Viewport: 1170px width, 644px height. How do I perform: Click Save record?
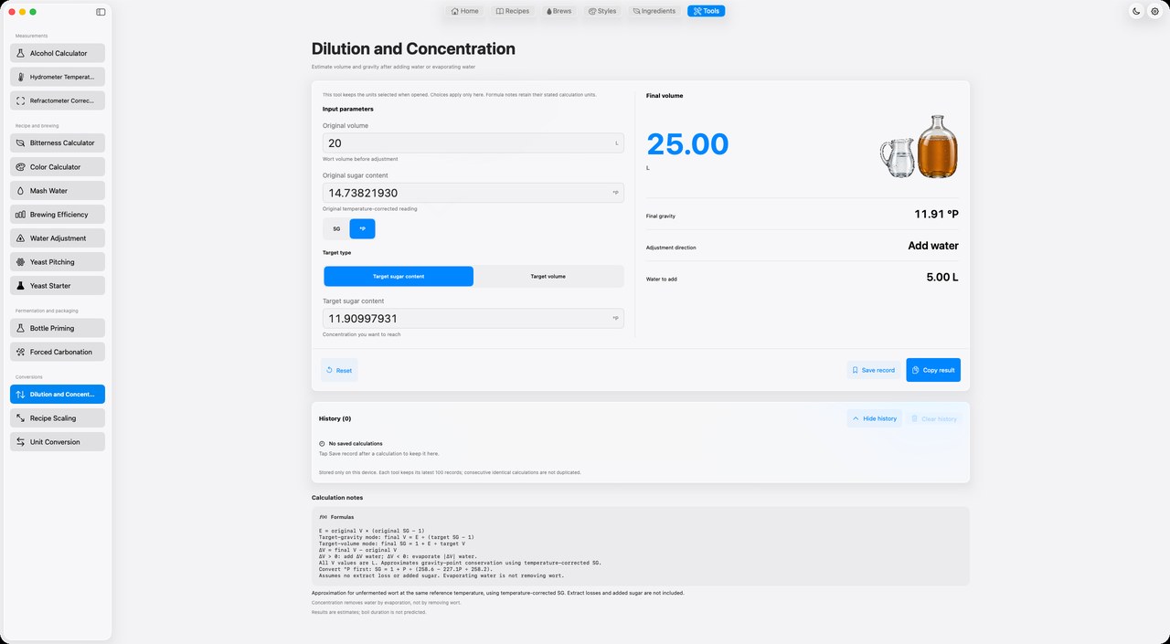point(873,370)
